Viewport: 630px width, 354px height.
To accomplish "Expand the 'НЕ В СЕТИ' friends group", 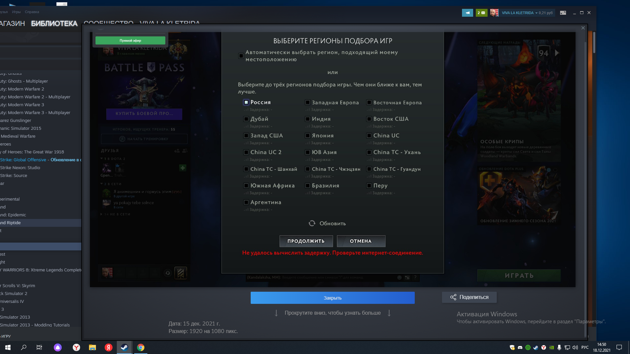I will coord(101,214).
